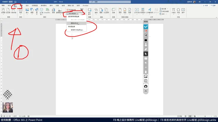Screen dimensions: 218x122
Task: Insert a Text Box
Action: (x=137, y=11)
